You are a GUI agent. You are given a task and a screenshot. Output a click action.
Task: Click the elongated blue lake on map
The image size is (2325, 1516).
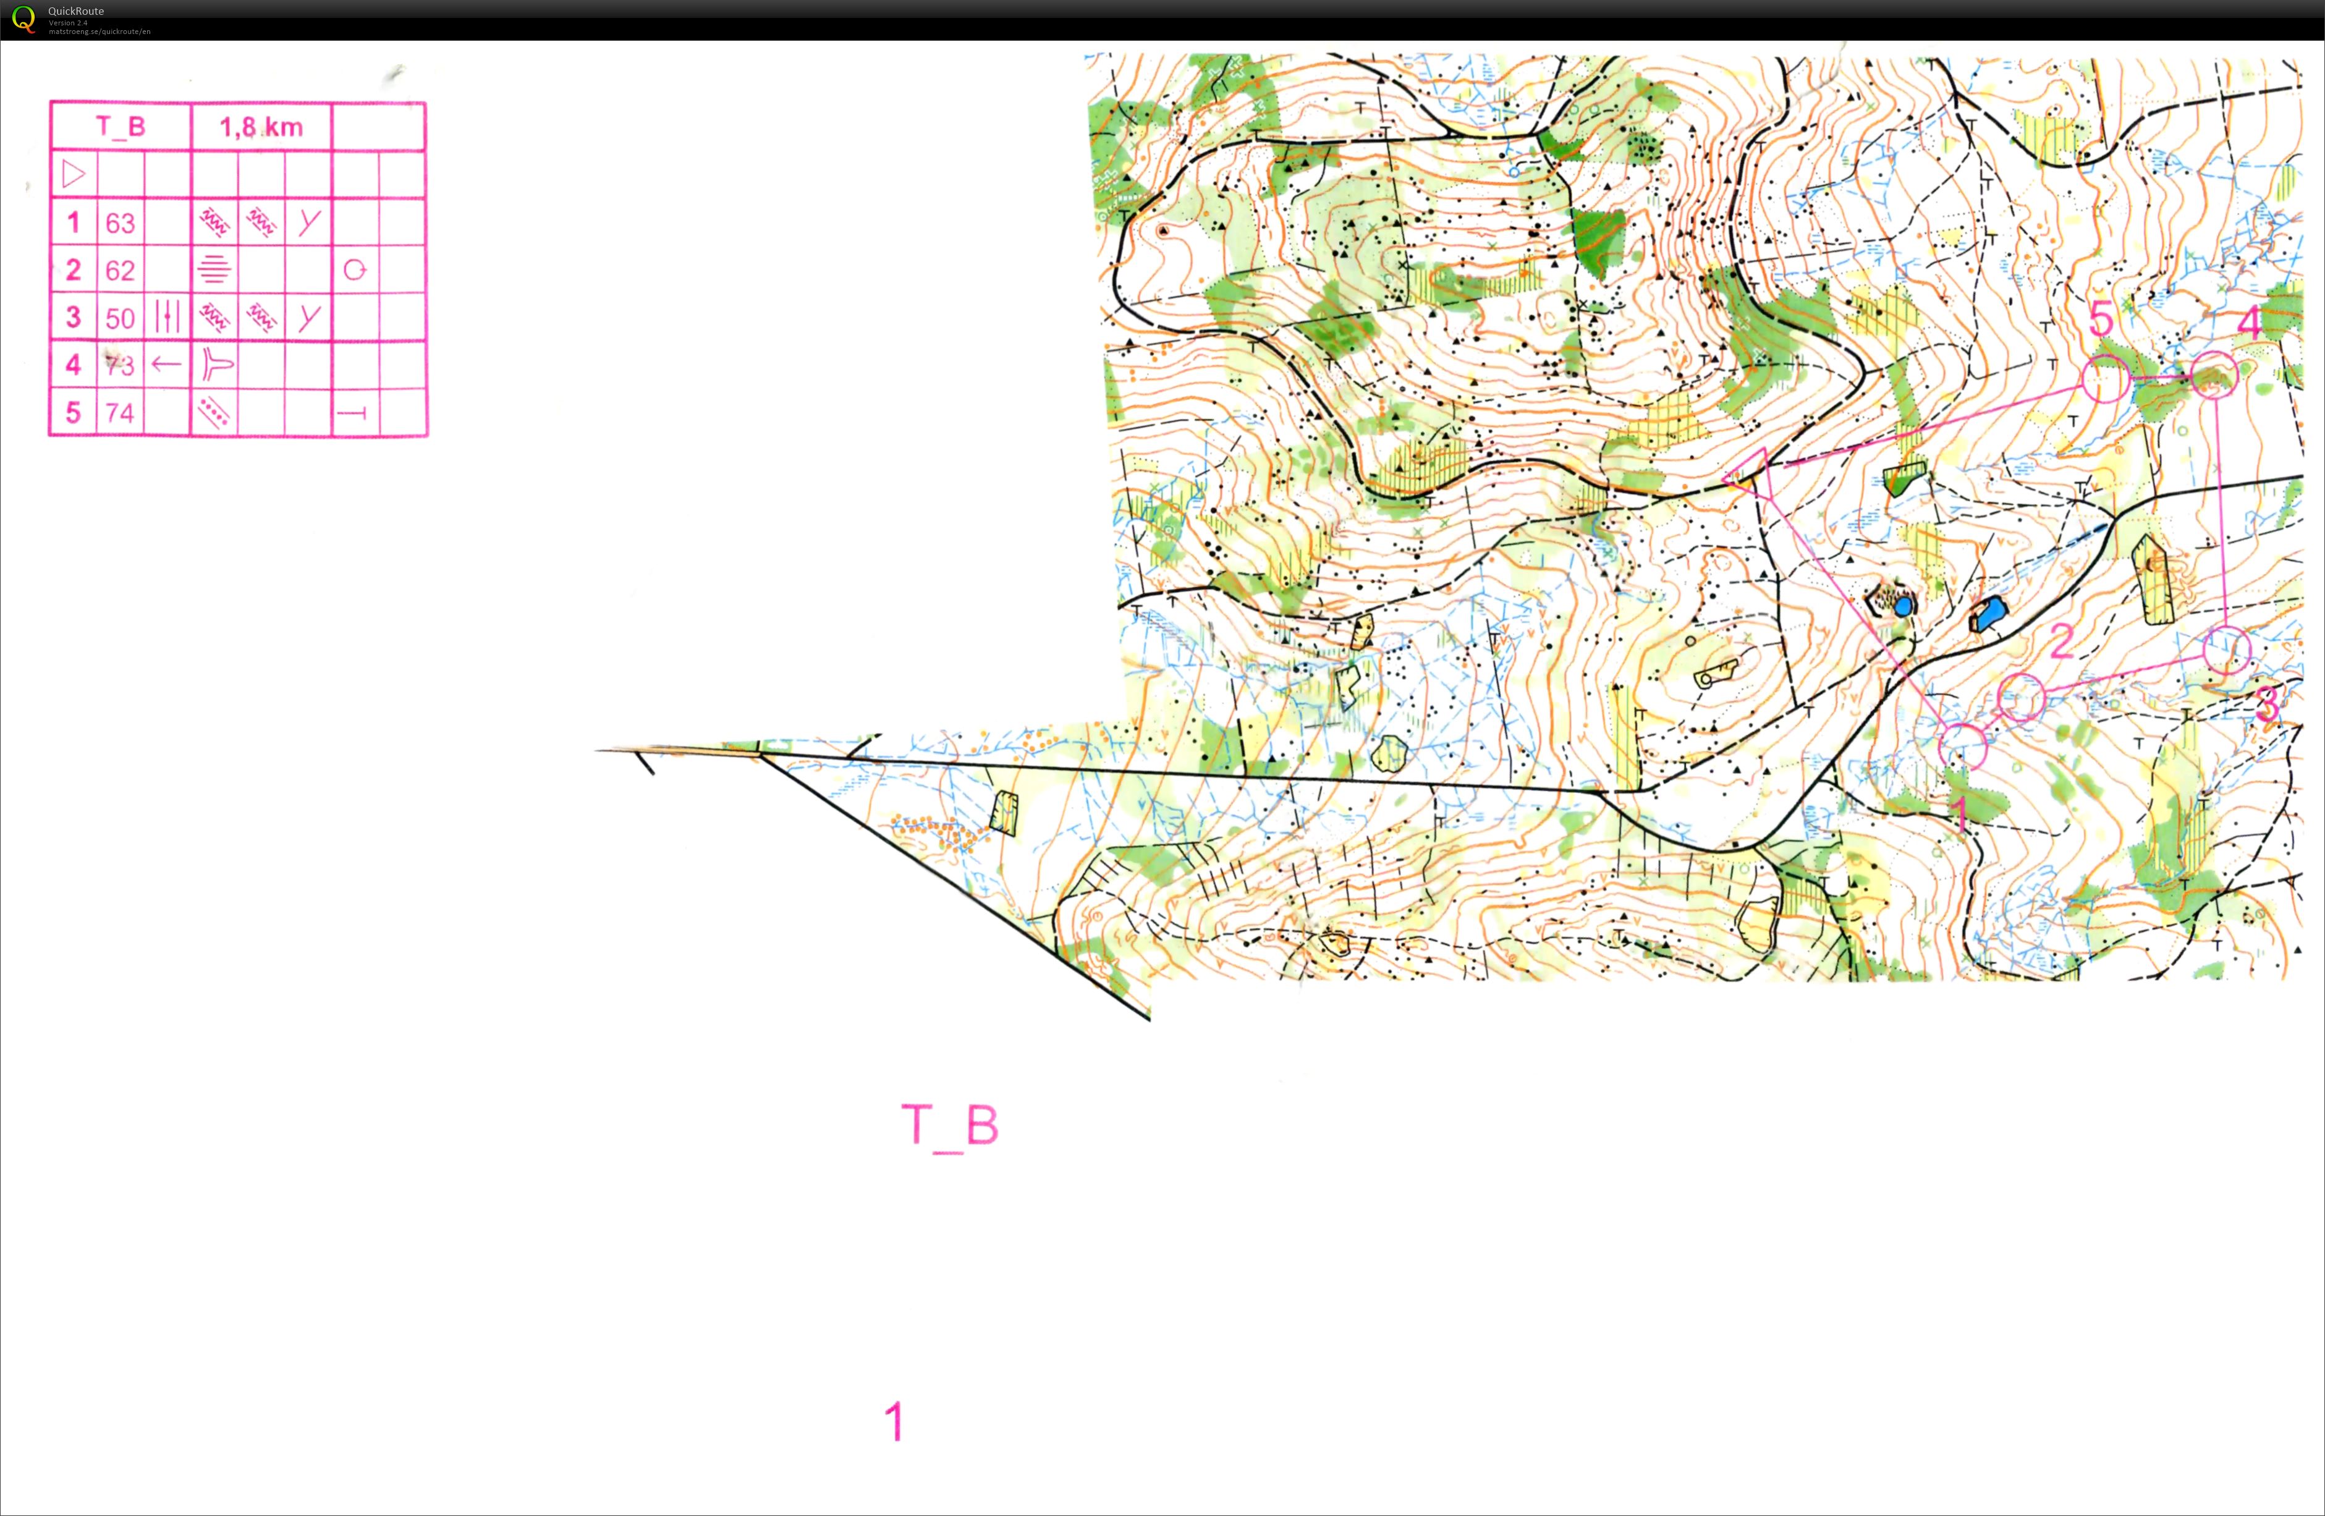[1989, 614]
